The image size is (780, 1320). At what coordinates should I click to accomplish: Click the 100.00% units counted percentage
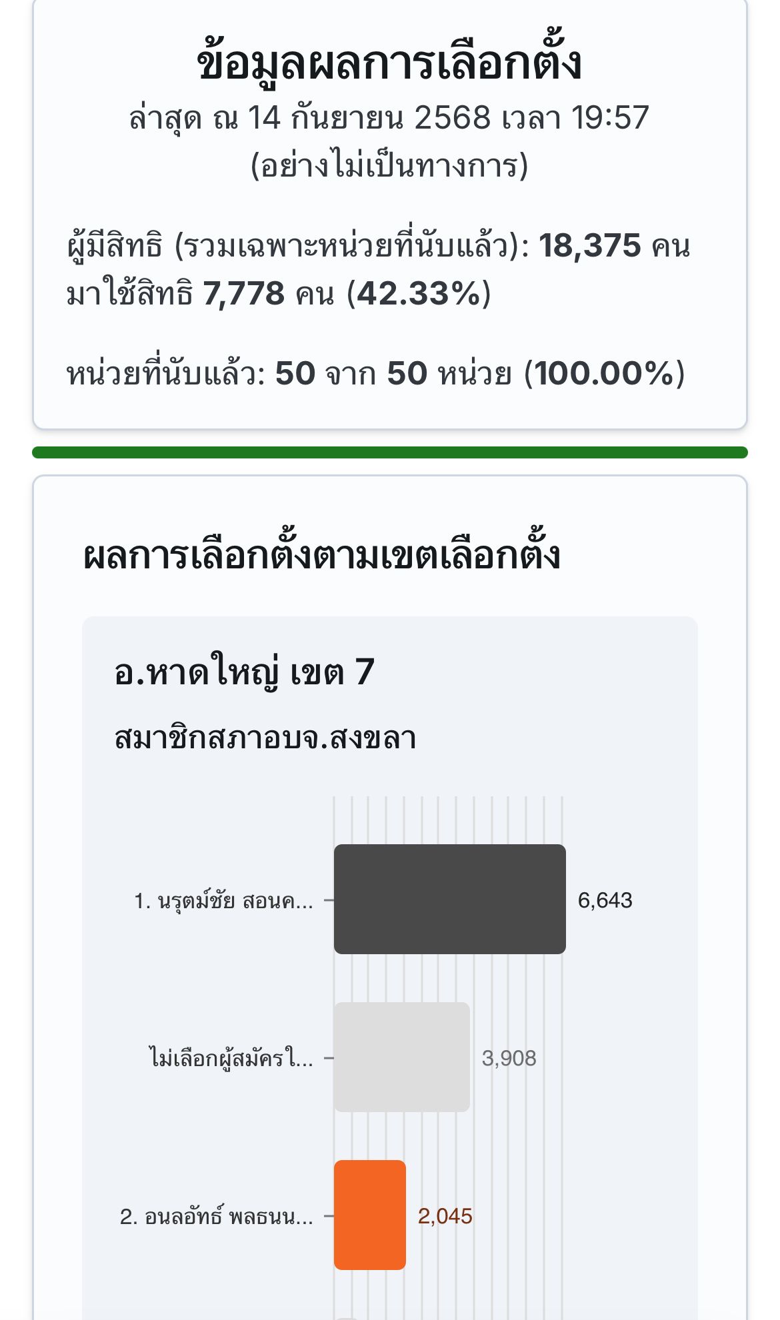(x=605, y=373)
